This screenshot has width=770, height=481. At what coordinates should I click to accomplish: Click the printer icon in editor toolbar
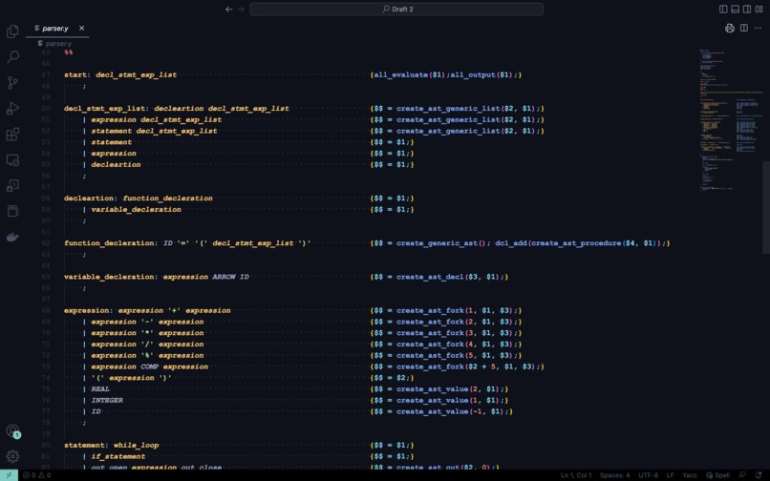click(x=730, y=28)
